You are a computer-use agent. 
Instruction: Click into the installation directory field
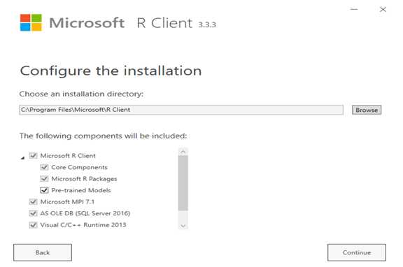pyautogui.click(x=181, y=110)
